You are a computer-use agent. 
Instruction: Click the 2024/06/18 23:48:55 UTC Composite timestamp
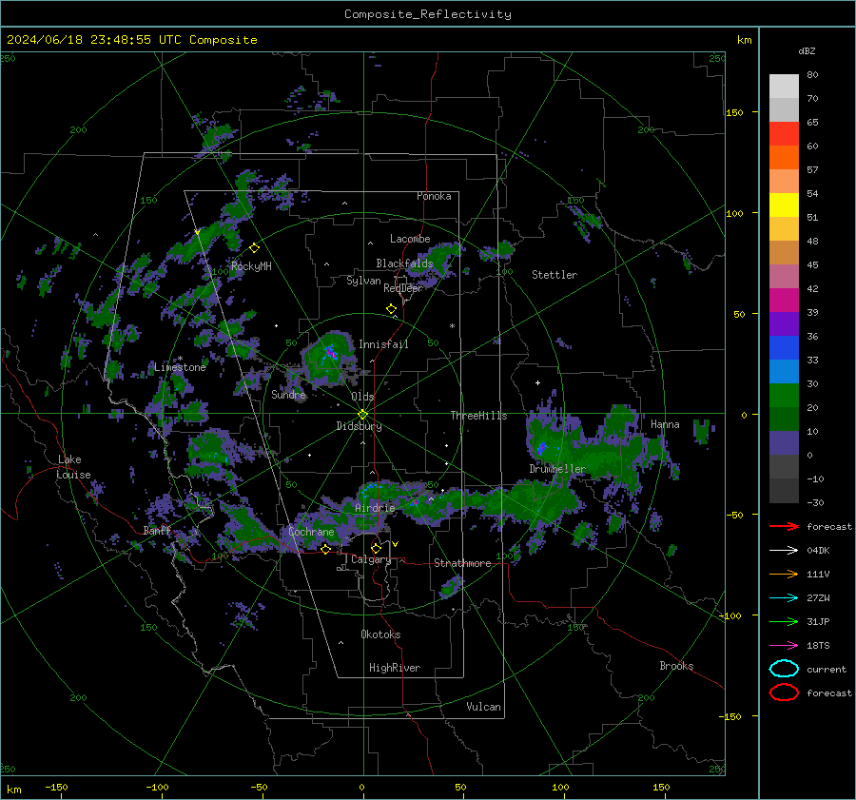pos(131,40)
